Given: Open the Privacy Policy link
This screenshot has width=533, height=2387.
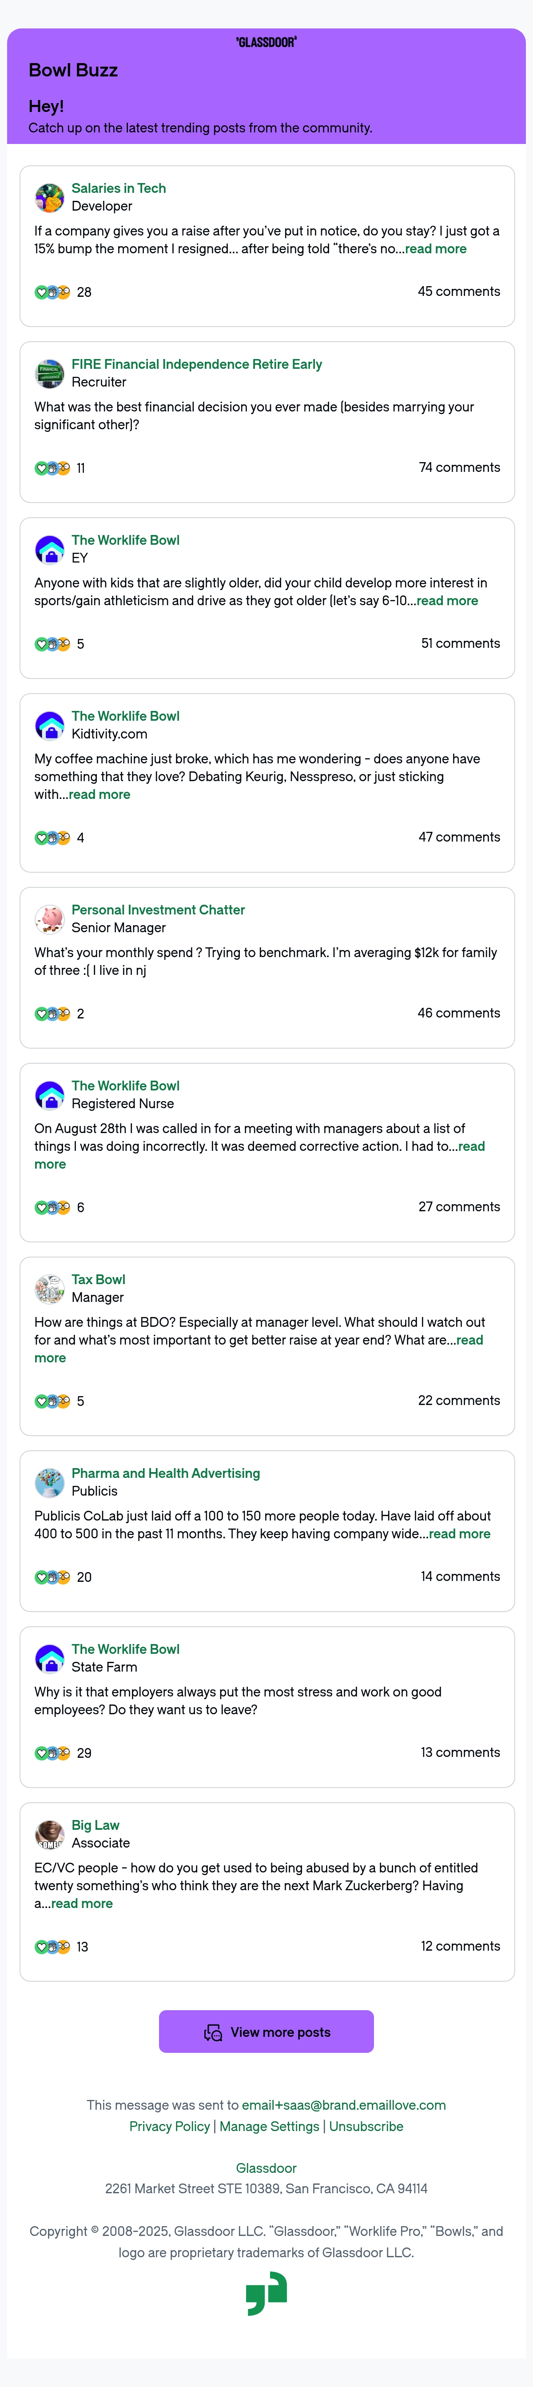Looking at the screenshot, I should 170,2127.
